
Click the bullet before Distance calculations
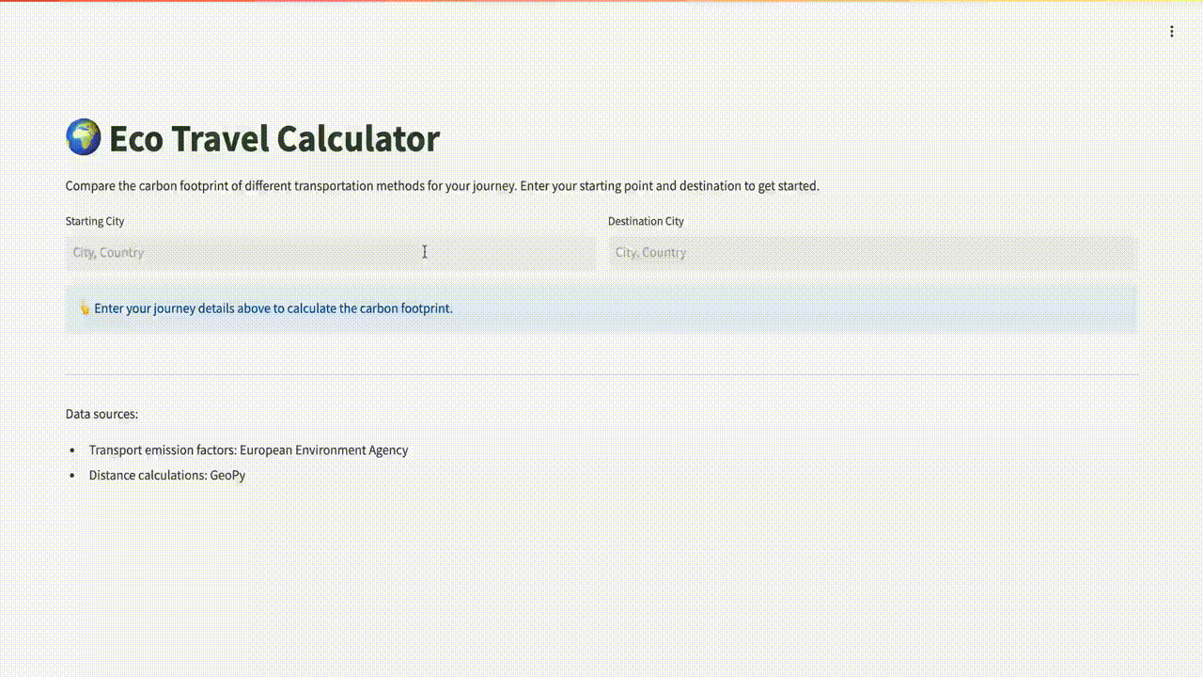72,476
